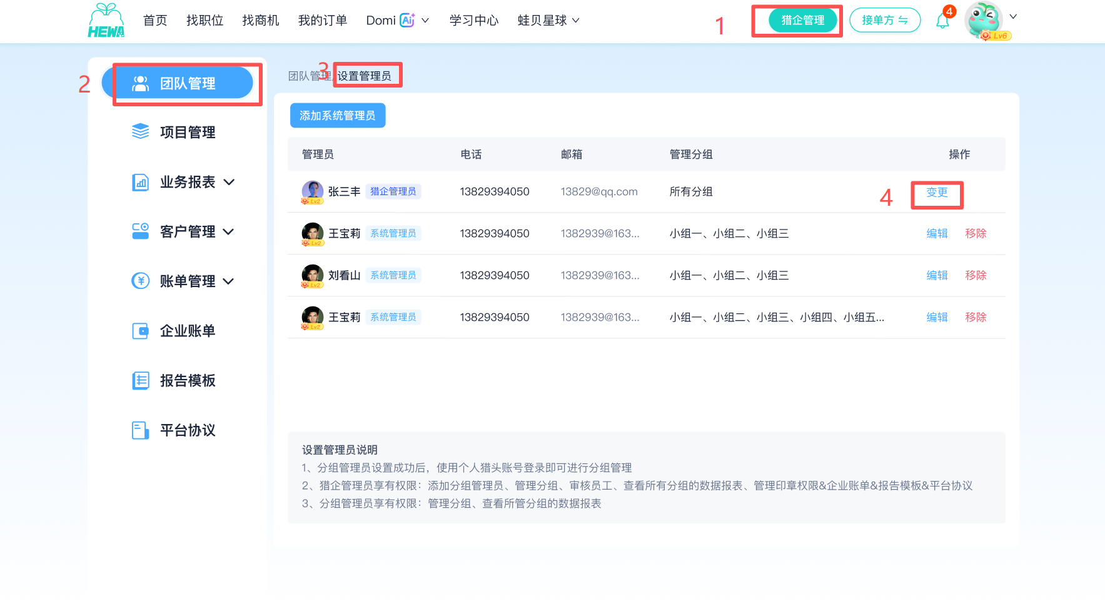Expand the 业务报表 submenu
Screen dimensions: 1105x606
[x=229, y=182]
